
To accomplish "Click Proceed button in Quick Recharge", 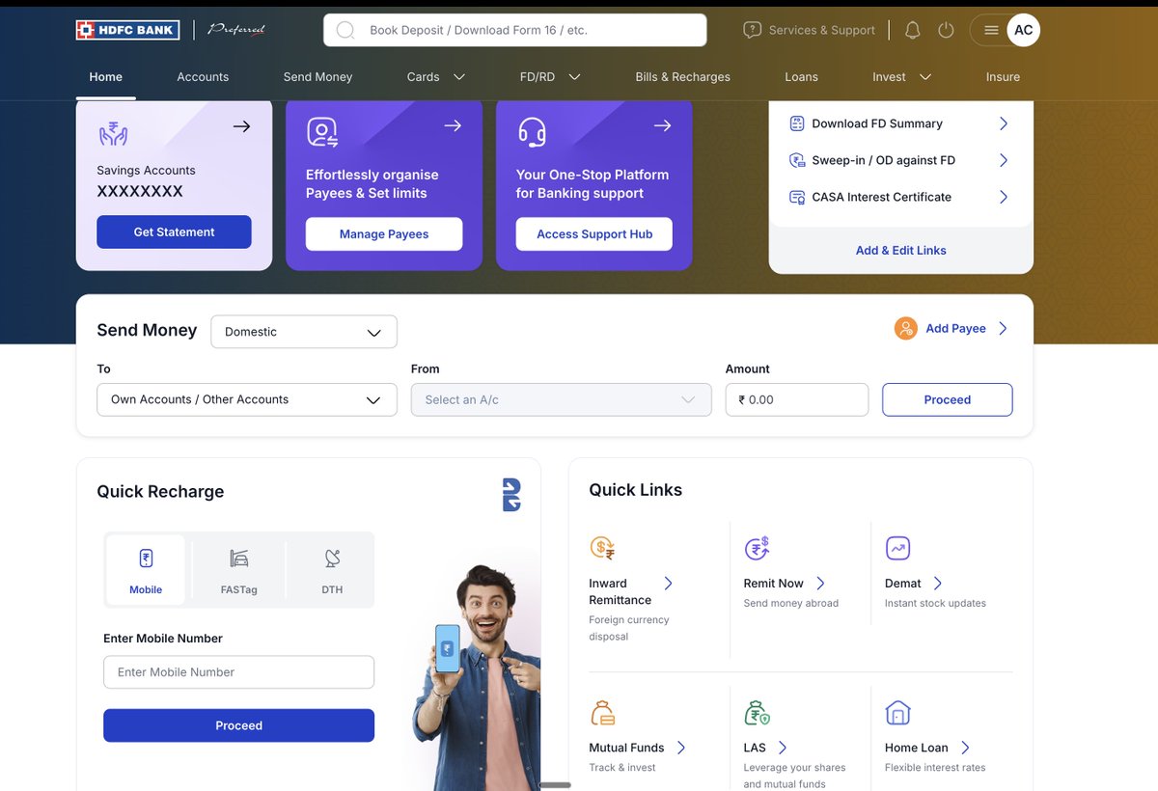I will point(238,725).
